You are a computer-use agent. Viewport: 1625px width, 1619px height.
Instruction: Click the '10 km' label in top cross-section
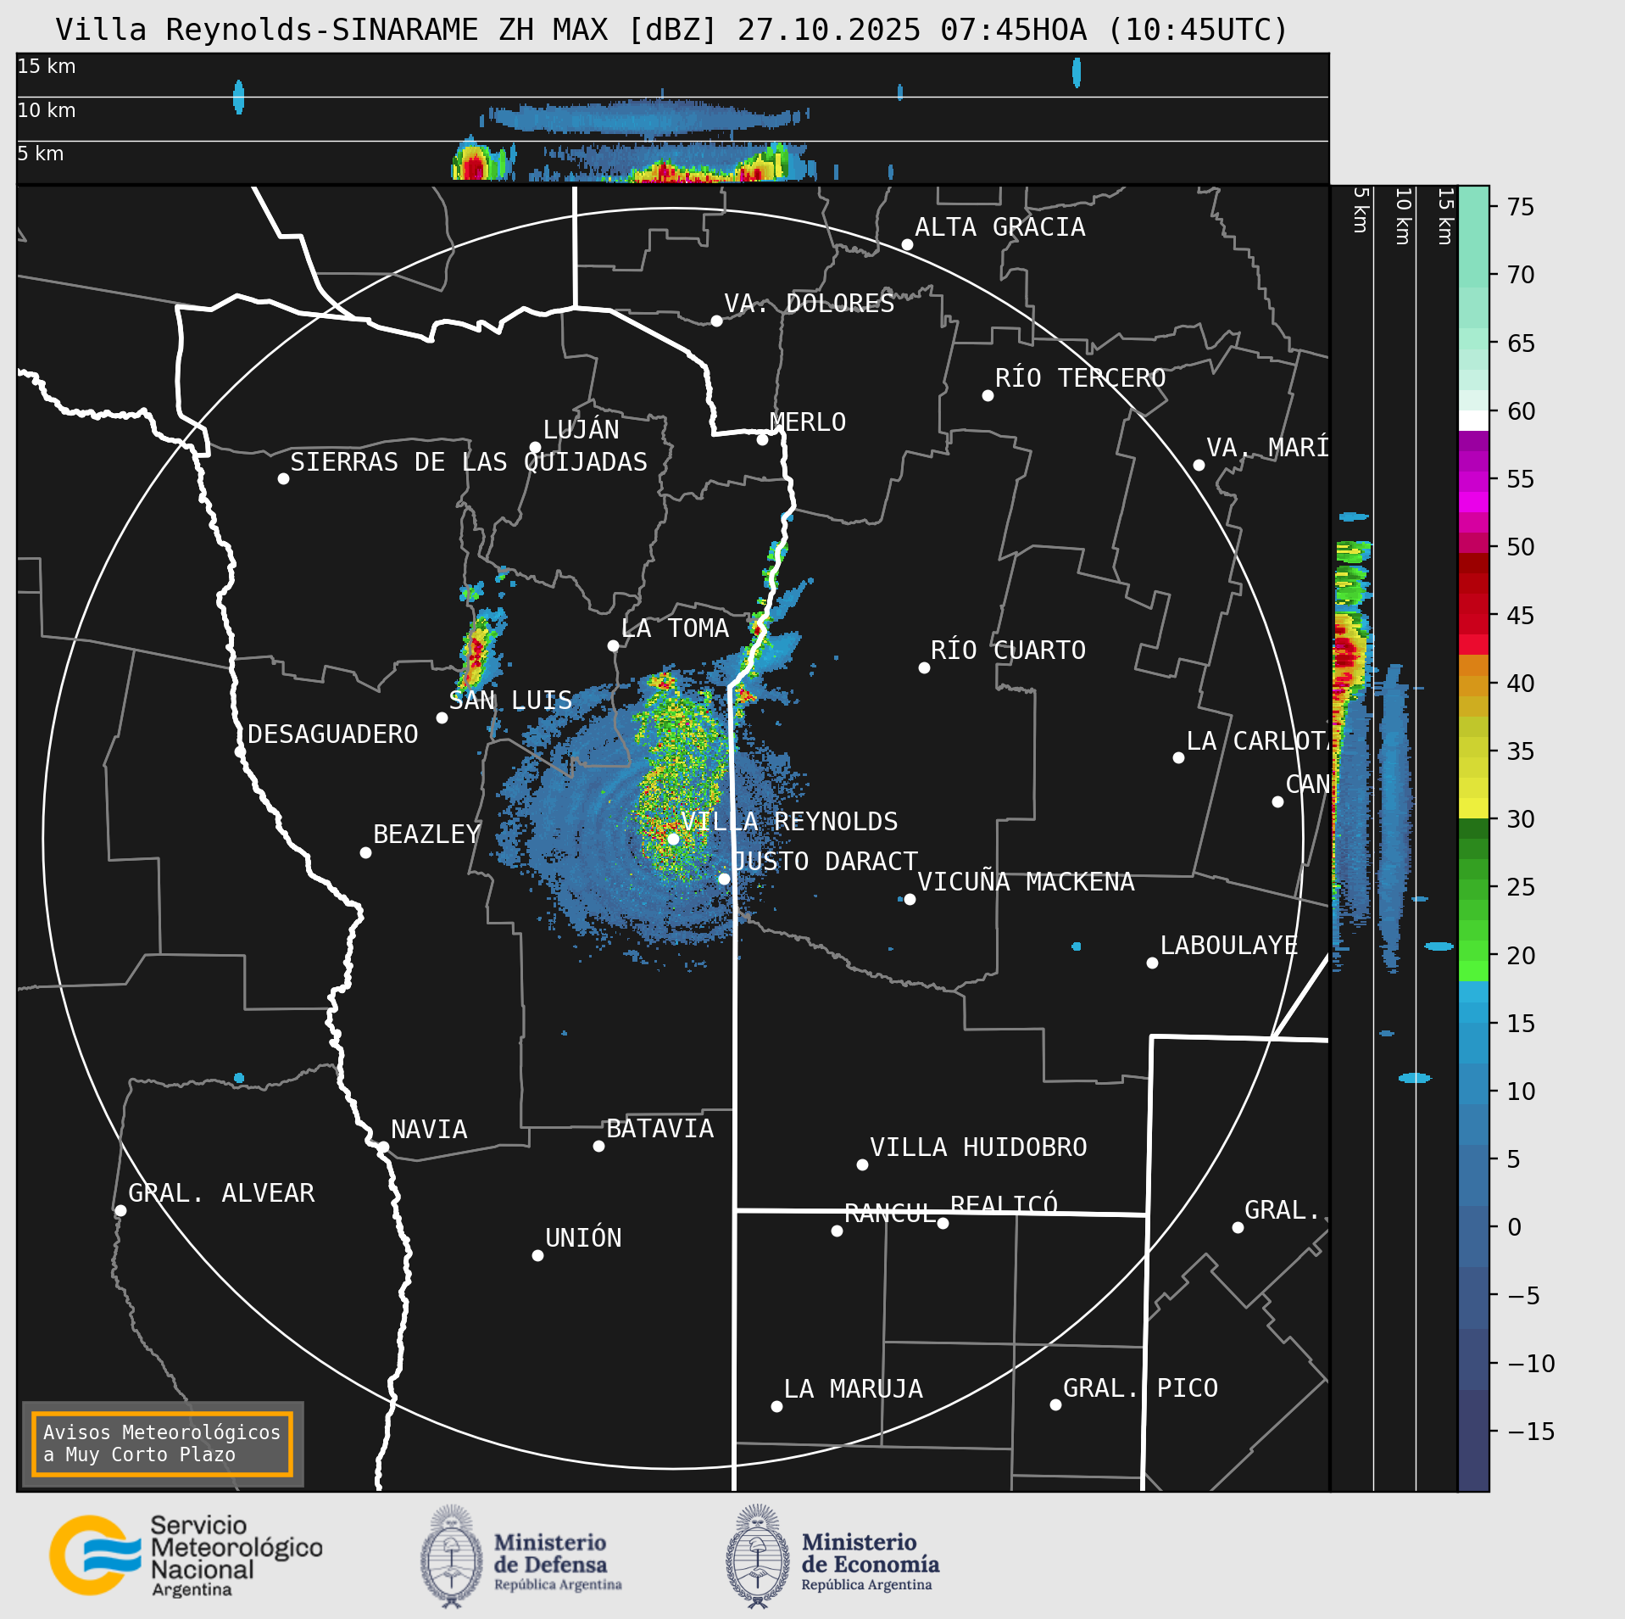coord(47,110)
